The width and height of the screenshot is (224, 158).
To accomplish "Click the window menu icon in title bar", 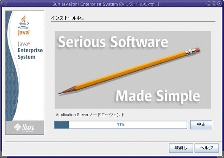I will [x=6, y=4].
